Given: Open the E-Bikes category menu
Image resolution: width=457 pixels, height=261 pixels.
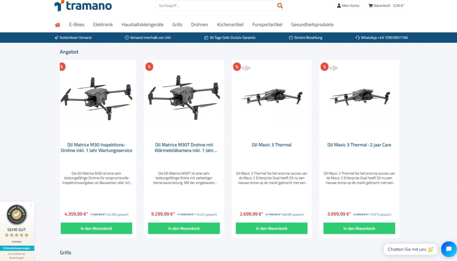Looking at the screenshot, I should click(x=77, y=24).
